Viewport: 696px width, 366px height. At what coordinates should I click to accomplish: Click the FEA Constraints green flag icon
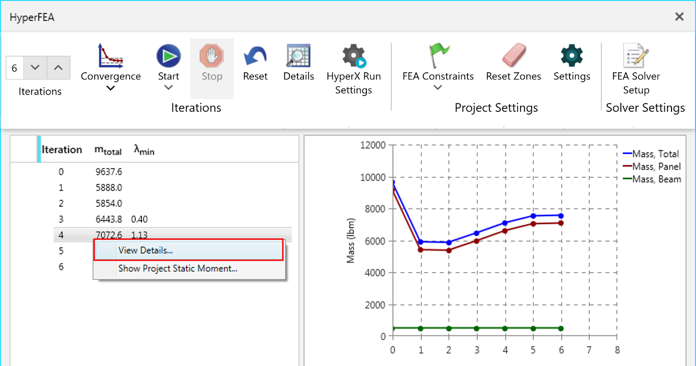(438, 56)
